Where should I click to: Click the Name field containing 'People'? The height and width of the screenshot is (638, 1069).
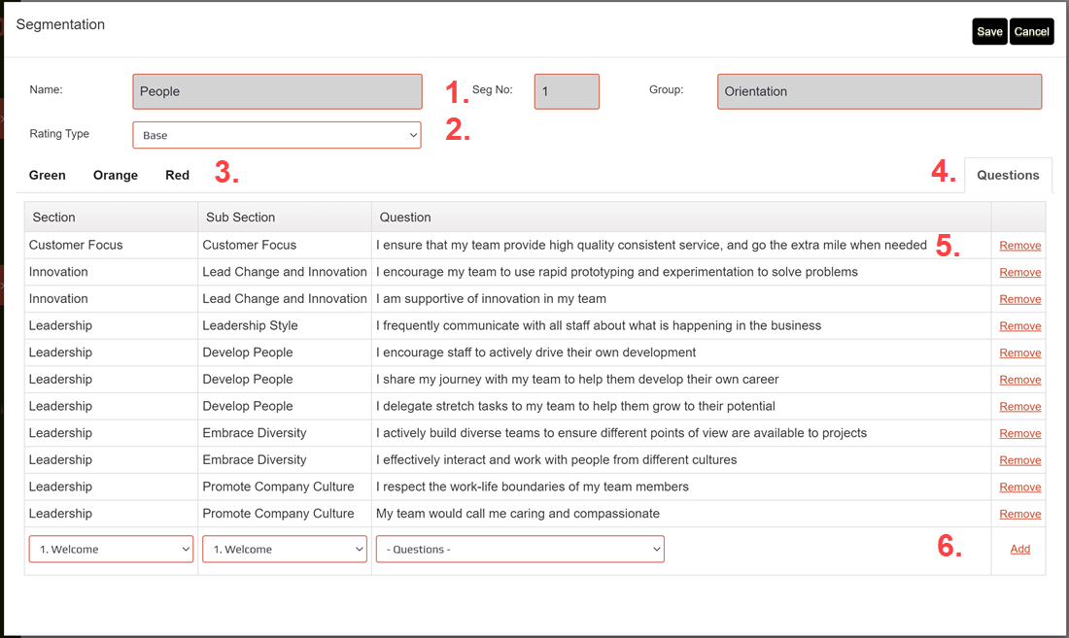277,90
